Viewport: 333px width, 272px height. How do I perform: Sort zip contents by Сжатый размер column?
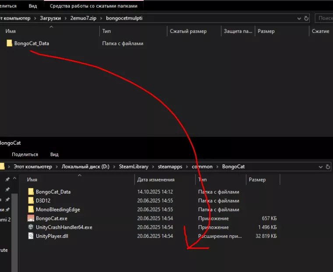[x=188, y=31]
